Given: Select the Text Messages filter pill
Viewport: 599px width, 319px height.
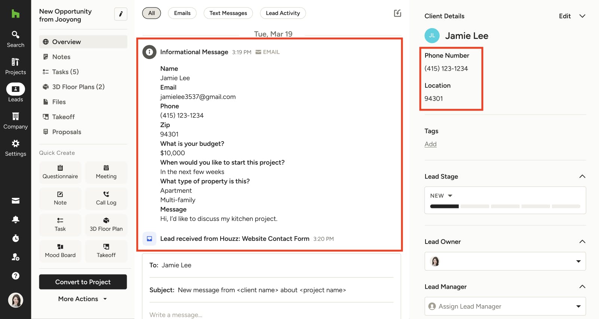Looking at the screenshot, I should pos(228,13).
